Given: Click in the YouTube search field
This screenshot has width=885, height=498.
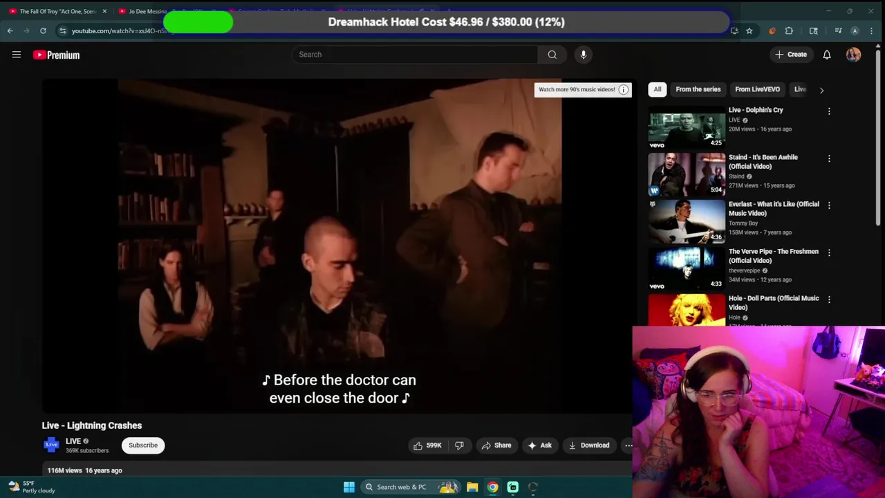Looking at the screenshot, I should [x=415, y=55].
